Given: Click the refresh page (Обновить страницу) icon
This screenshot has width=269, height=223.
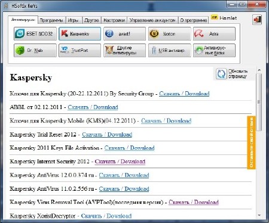Looking at the screenshot, I should coord(221,74).
